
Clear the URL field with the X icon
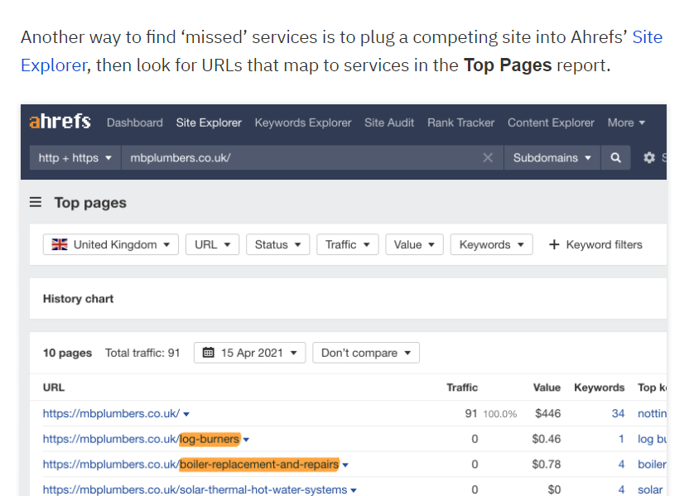click(x=488, y=157)
